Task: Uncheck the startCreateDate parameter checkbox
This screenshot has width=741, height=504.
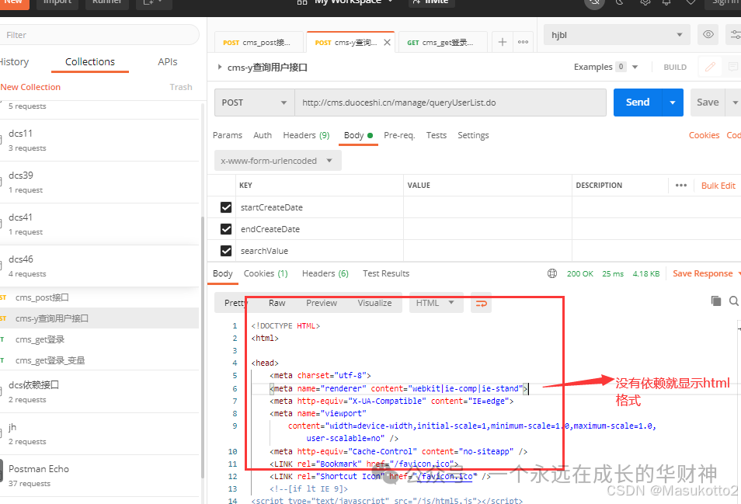Action: (x=226, y=207)
